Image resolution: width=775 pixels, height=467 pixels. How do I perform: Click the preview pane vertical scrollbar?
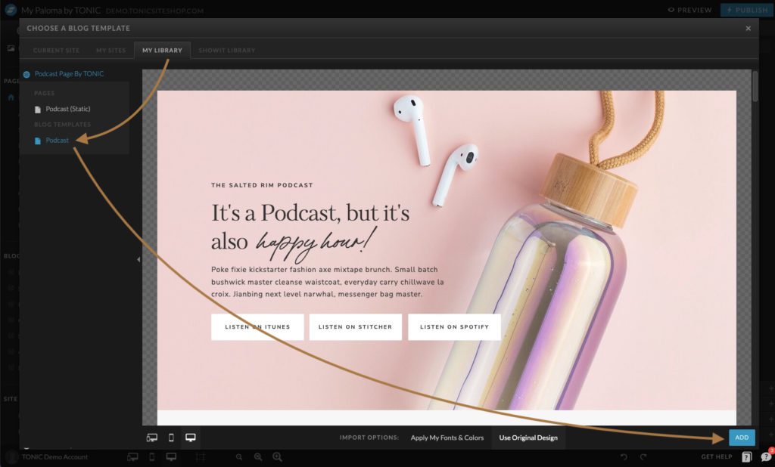tap(755, 87)
